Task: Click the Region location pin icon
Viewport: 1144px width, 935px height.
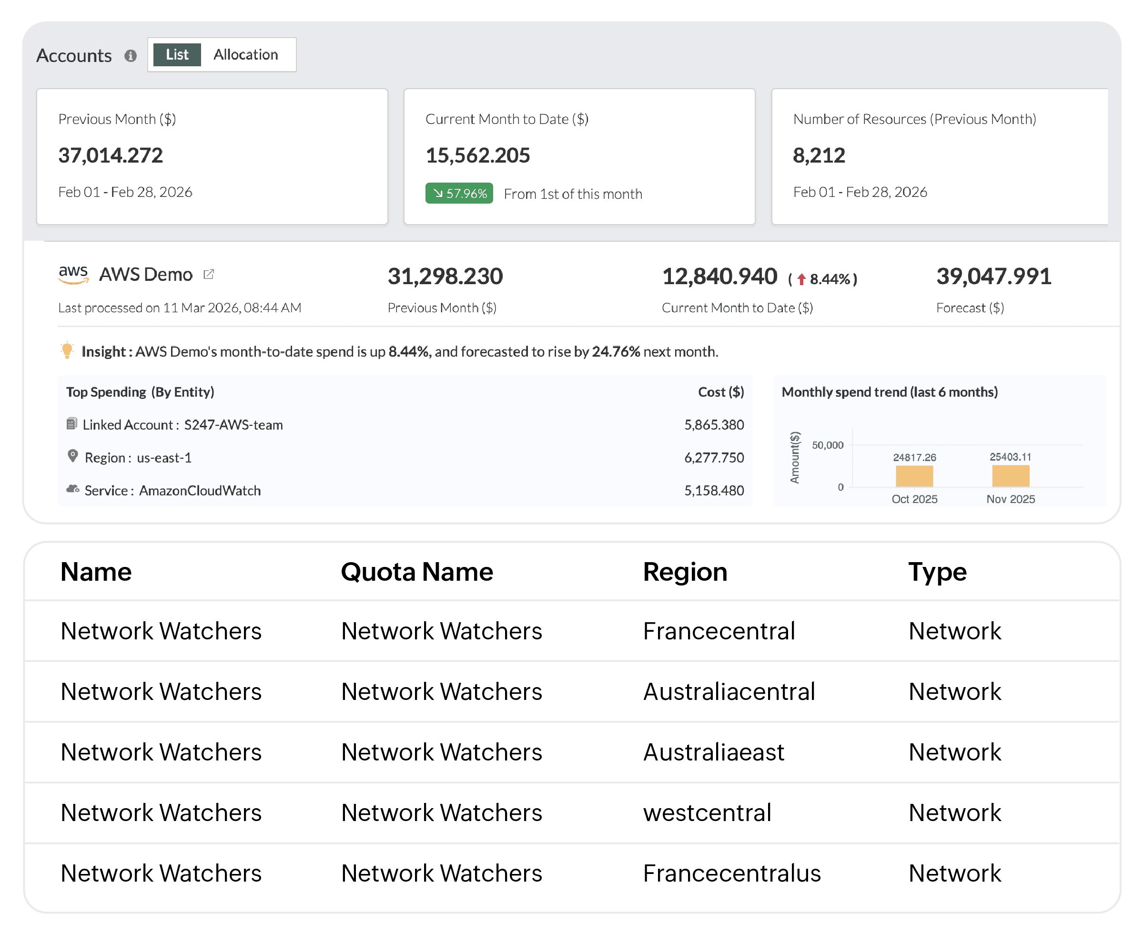Action: (72, 456)
